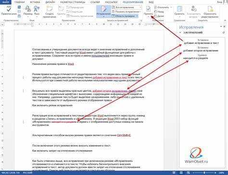Open the Сравнить compare documents tool
228x175 pixels.
pyautogui.click(x=179, y=11)
